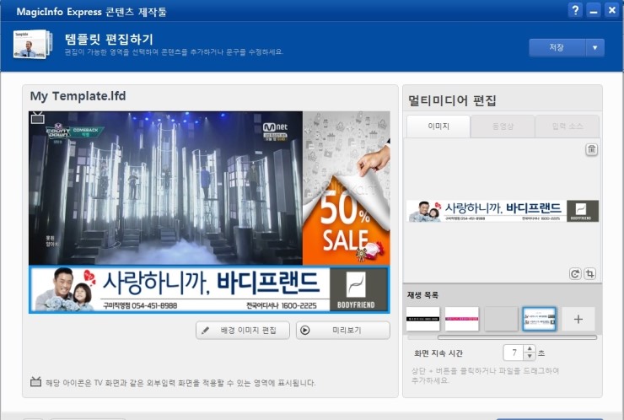Open the save button dropdown arrow
The height and width of the screenshot is (420, 624).
595,48
